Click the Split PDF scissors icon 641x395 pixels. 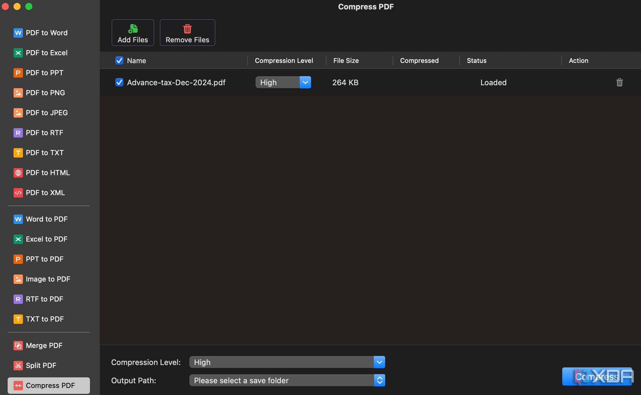click(18, 365)
